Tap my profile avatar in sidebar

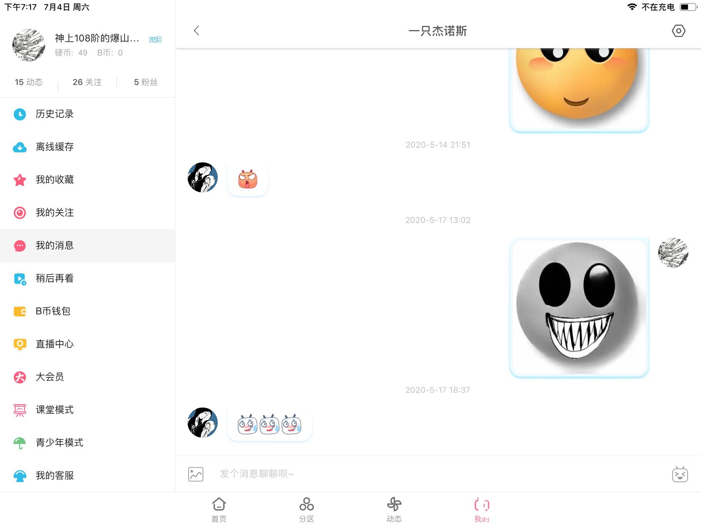tap(29, 45)
